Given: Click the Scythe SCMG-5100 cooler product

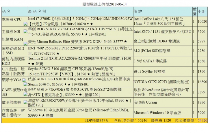Looking at the screenshot, I should pyautogui.click(x=72, y=71).
